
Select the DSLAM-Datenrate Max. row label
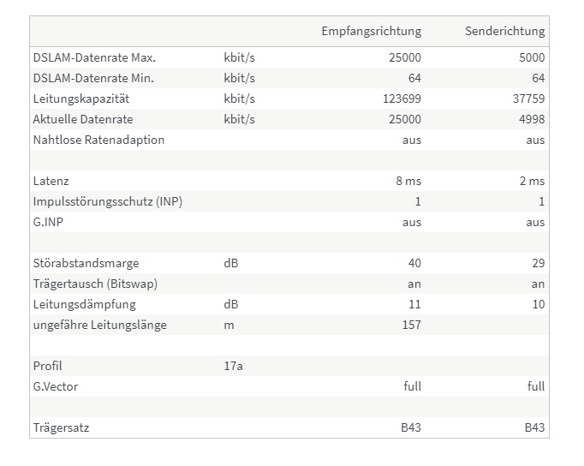click(94, 57)
